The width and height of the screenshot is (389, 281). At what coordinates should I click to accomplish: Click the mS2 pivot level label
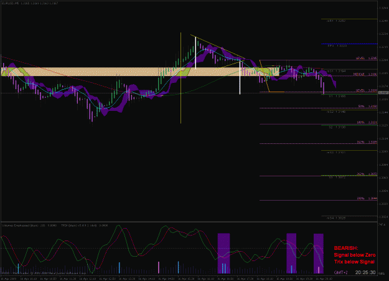336,112
